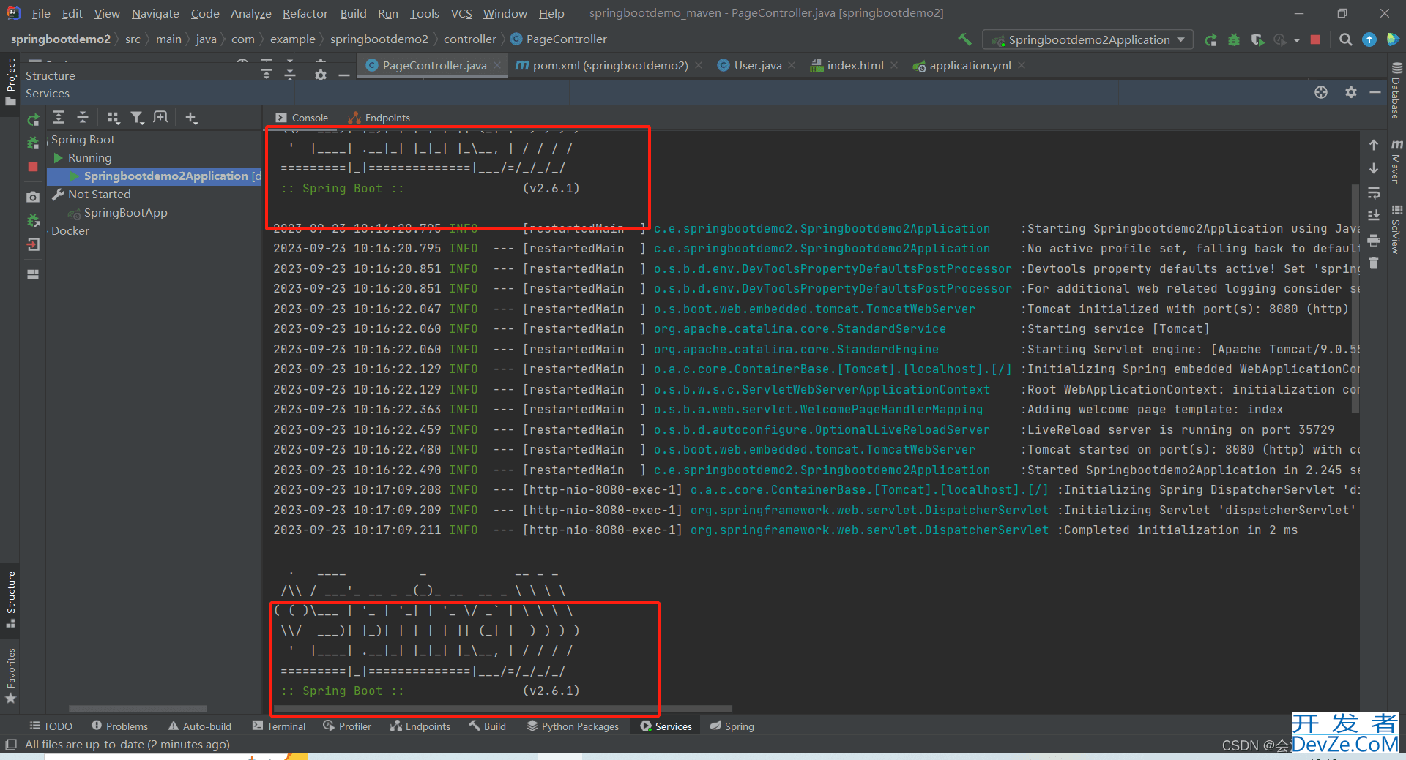Screen dimensions: 1406x760
Task: Click the scroll-down arrow in console toolbar
Action: pyautogui.click(x=1374, y=168)
